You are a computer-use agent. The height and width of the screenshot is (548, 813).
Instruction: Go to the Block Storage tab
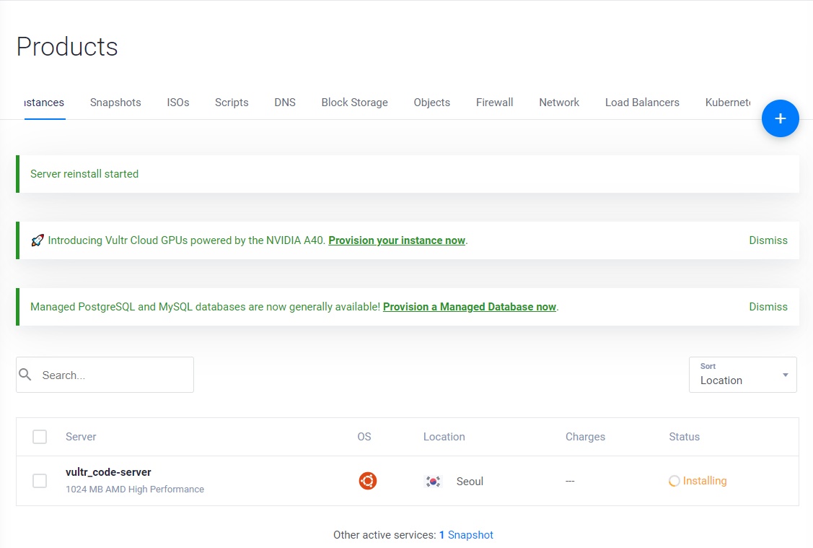[355, 103]
